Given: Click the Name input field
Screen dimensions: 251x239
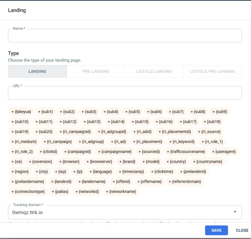Looking at the screenshot, I should tap(125, 36).
